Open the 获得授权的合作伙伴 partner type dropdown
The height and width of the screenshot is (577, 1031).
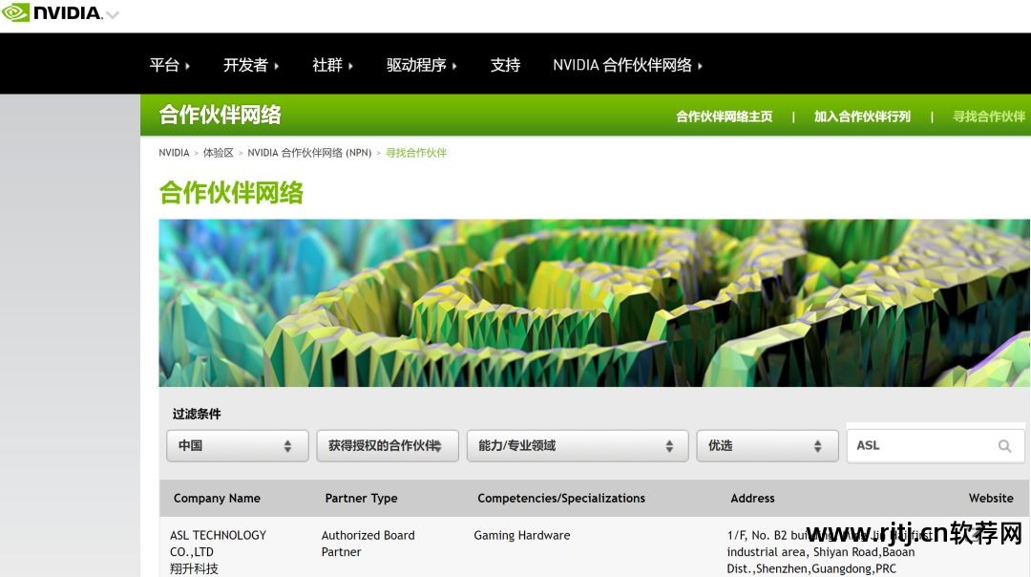(388, 446)
